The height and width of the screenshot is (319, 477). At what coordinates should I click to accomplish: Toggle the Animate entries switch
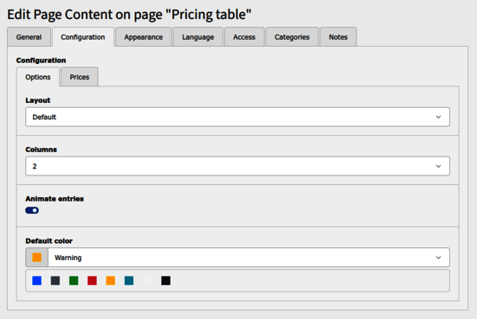pos(32,210)
